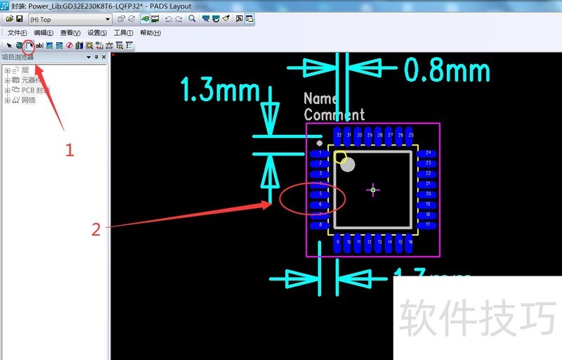This screenshot has width=562, height=360.
Task: Click the Open file icon
Action: coord(10,19)
